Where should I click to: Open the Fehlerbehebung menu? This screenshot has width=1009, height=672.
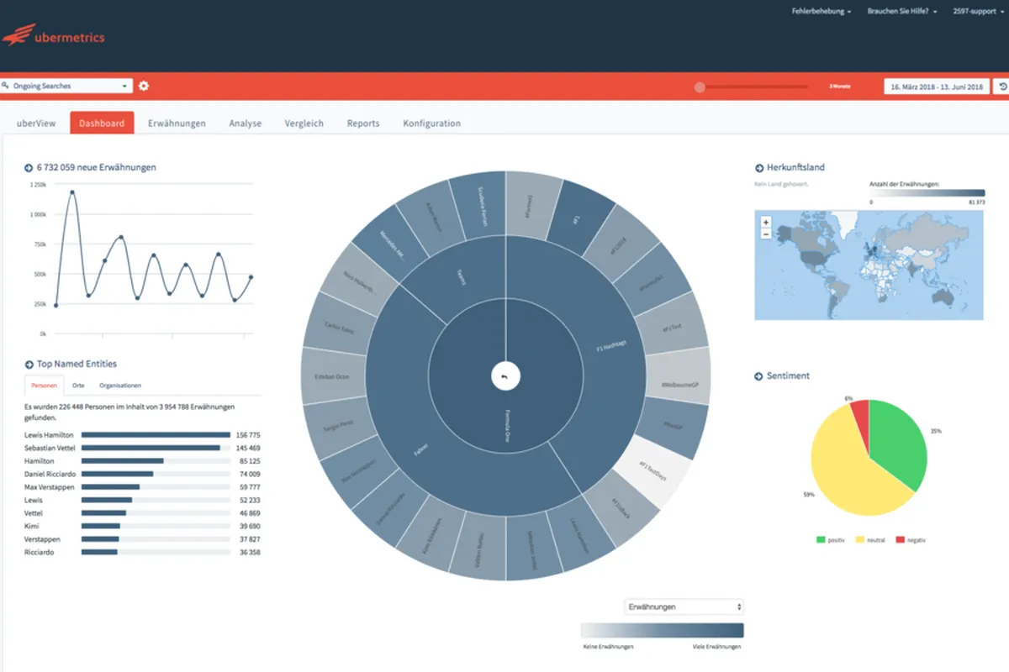coord(821,12)
